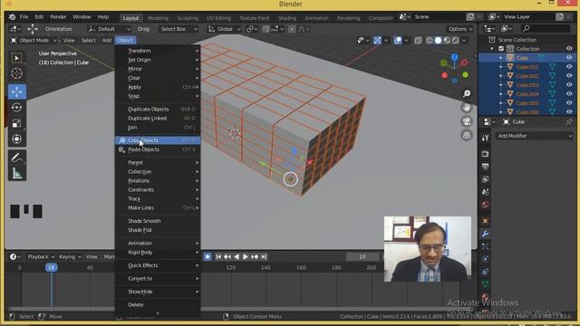Switch perspective/orthographic grid icon
The height and width of the screenshot is (326, 580).
click(x=467, y=135)
